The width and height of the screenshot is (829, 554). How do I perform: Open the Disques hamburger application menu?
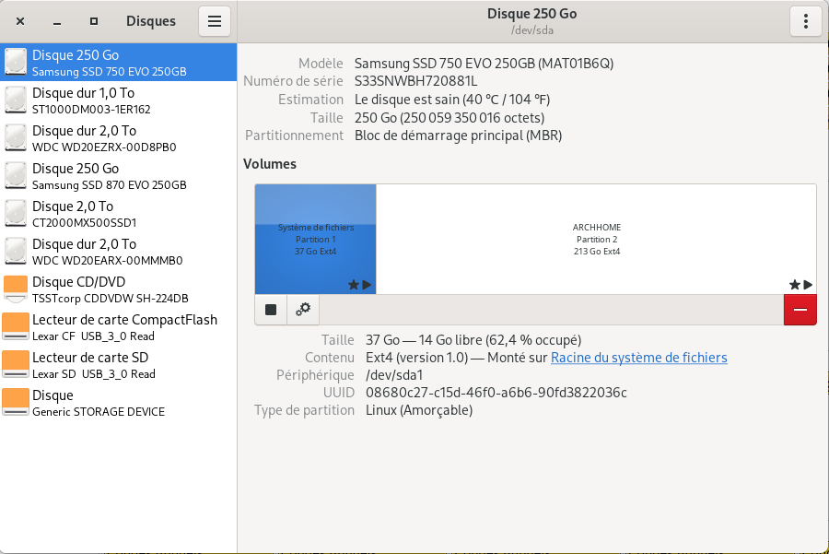[x=214, y=21]
